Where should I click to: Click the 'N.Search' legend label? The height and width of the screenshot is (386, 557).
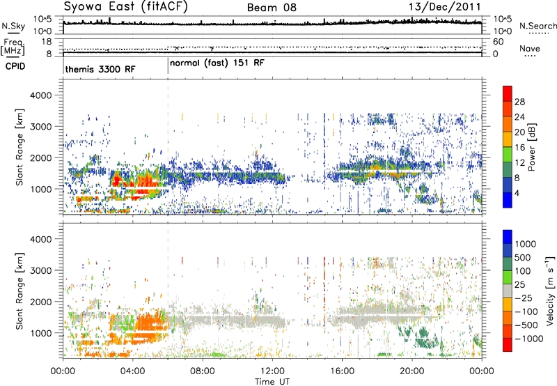pos(538,26)
